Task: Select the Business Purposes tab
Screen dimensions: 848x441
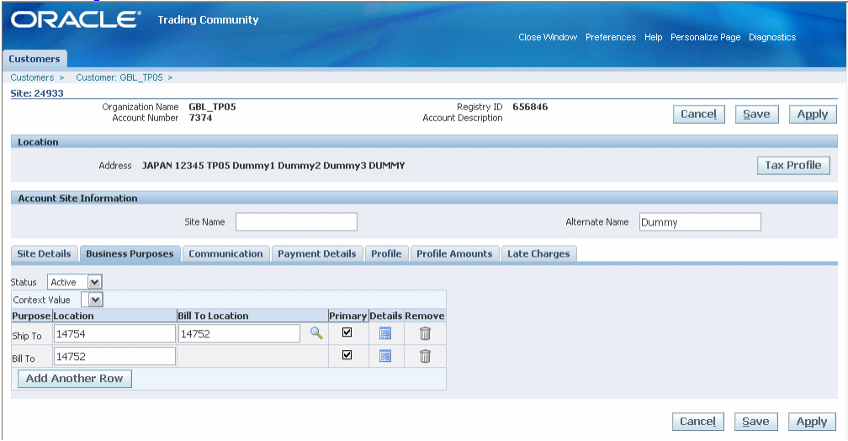Action: coord(130,254)
